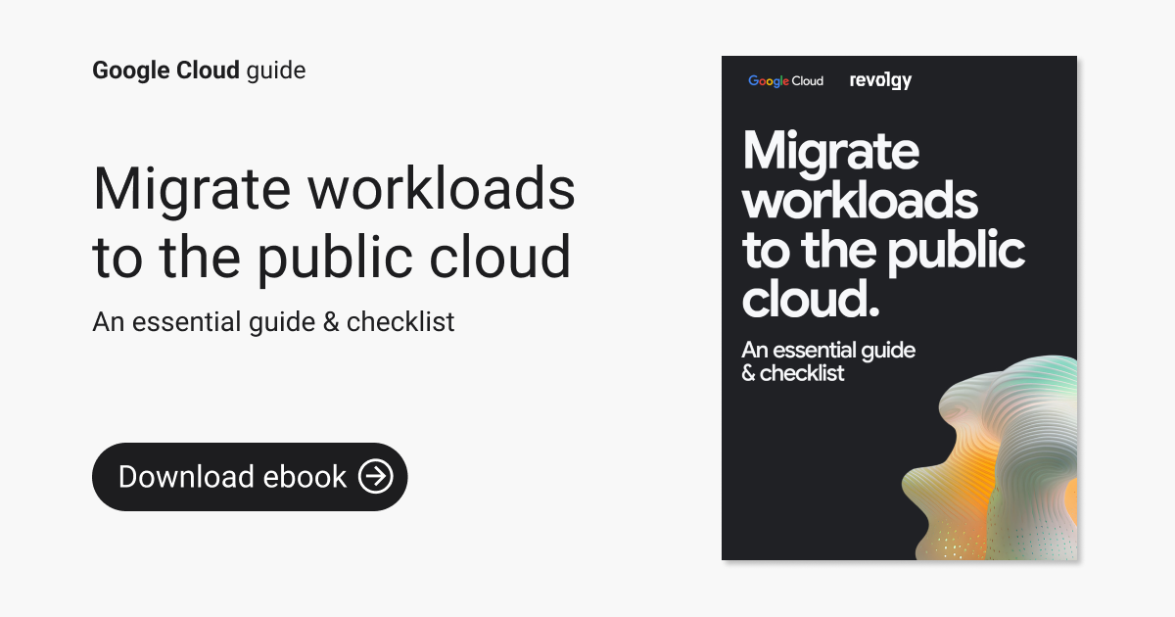The height and width of the screenshot is (617, 1175).
Task: Click the gray "An essential guide & checklist" subtitle
Action: pyautogui.click(x=273, y=321)
